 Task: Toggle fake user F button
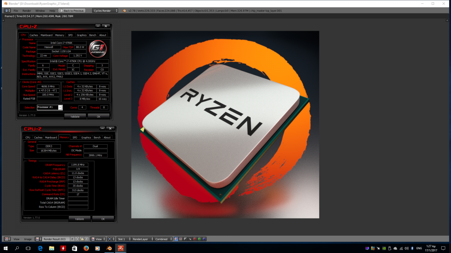pyautogui.click(x=72, y=239)
